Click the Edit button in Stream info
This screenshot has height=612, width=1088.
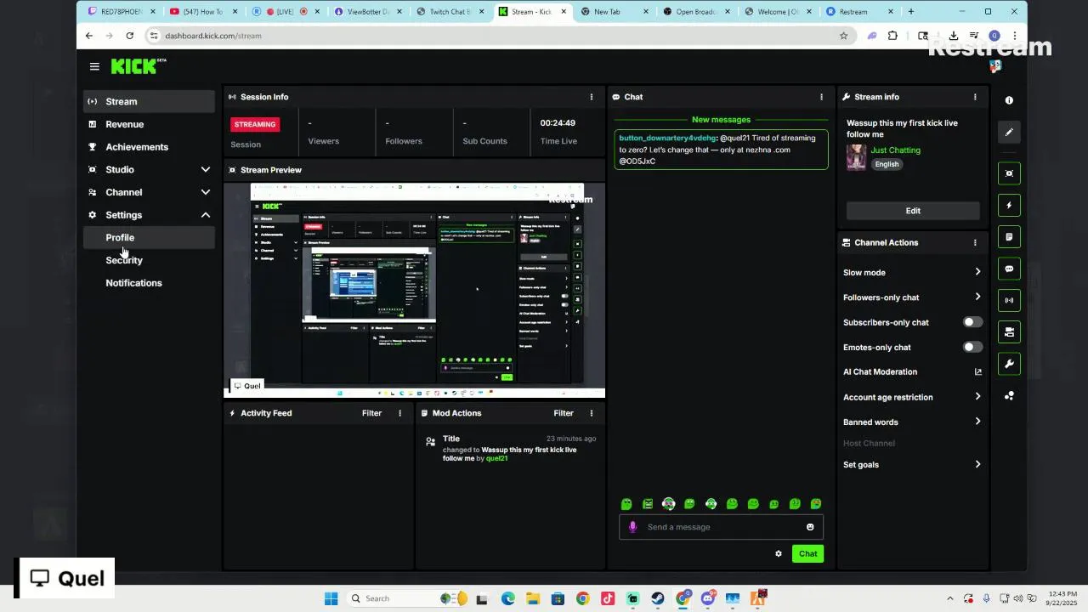click(x=913, y=211)
